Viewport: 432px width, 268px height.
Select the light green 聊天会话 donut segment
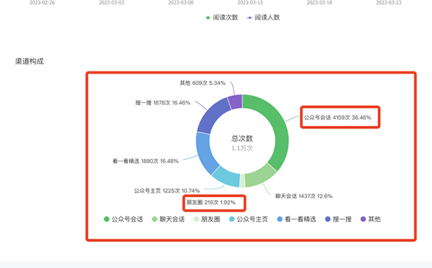(x=259, y=177)
